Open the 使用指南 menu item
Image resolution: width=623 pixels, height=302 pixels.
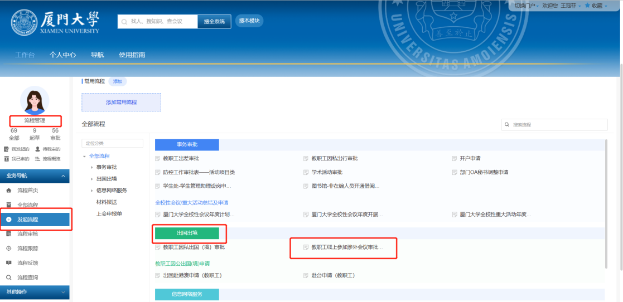[x=132, y=55]
